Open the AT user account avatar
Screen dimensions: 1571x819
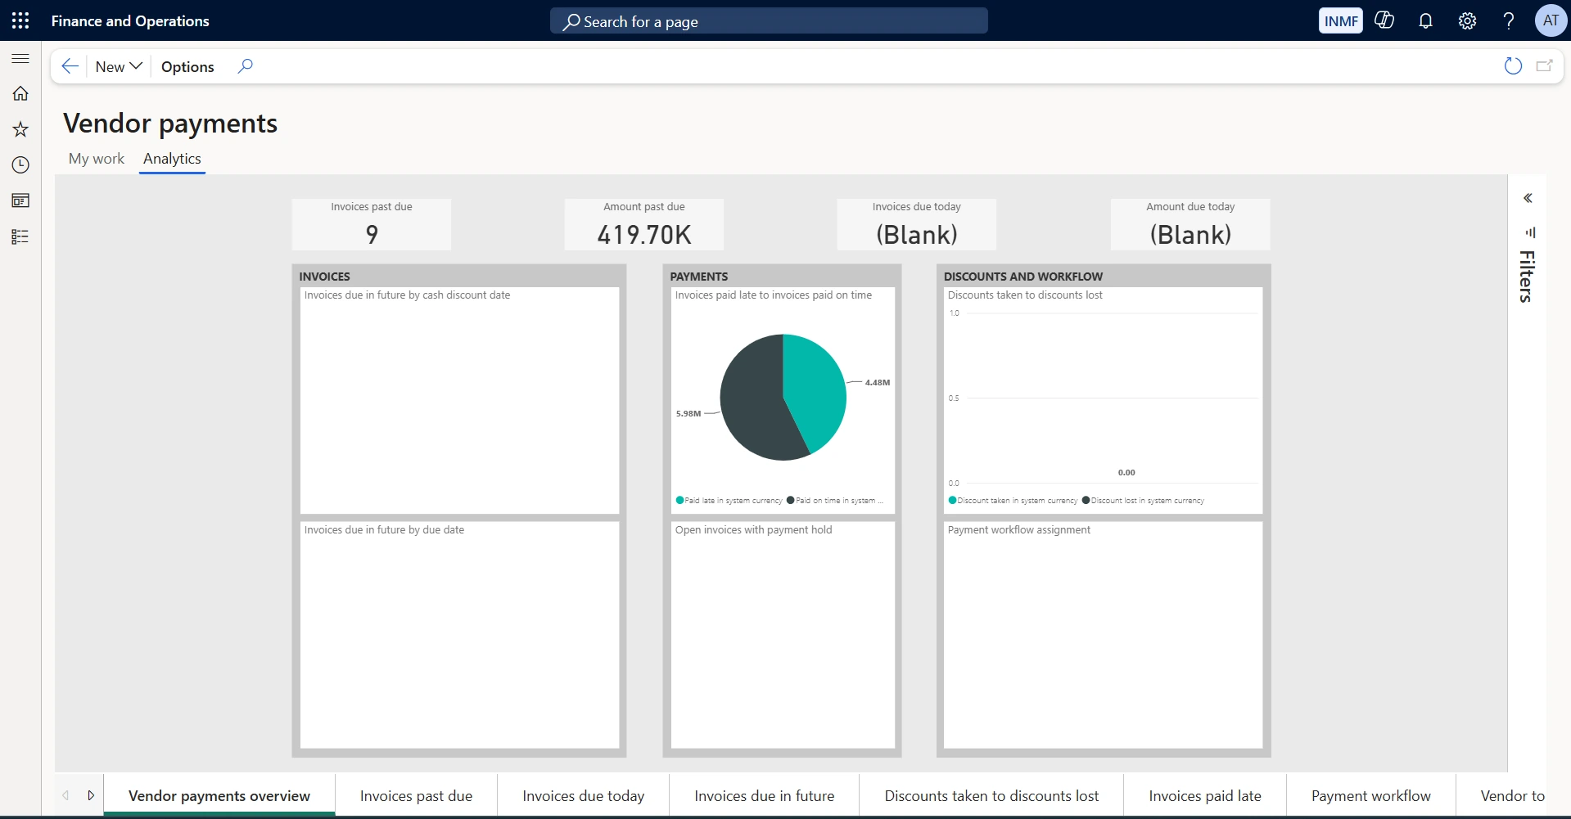click(x=1551, y=20)
